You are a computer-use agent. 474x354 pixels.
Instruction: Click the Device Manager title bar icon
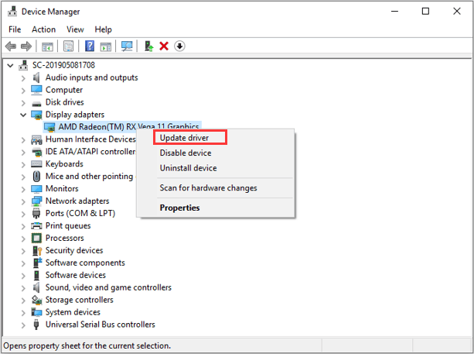coord(12,11)
